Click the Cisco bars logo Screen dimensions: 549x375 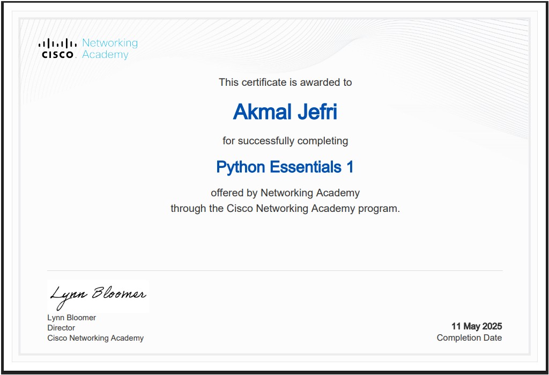57,48
